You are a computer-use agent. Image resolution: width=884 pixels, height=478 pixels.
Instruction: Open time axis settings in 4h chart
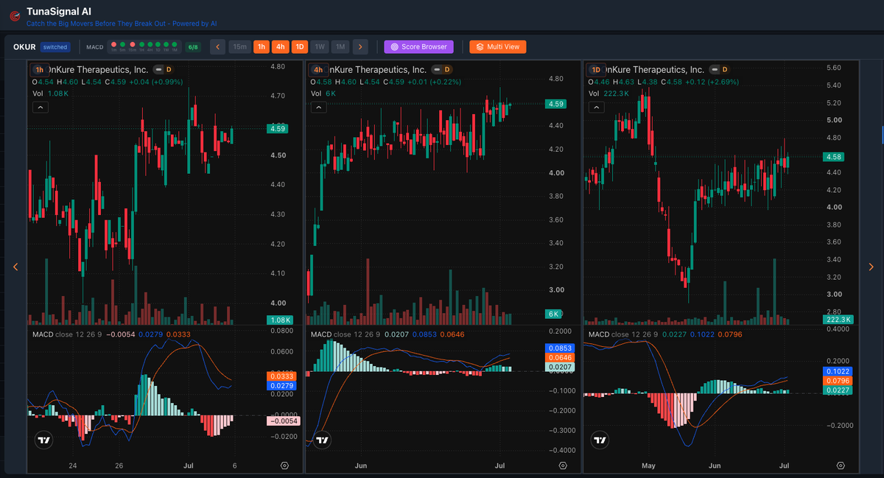[564, 465]
